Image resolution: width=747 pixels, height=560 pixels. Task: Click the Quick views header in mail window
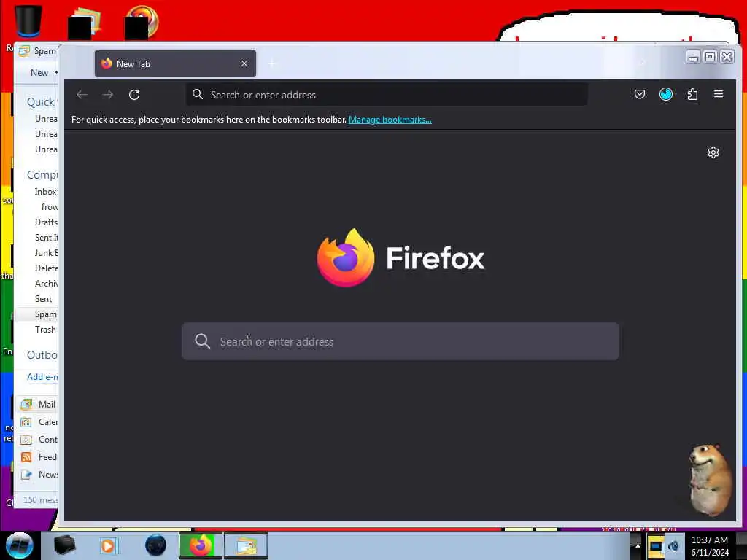coord(42,102)
